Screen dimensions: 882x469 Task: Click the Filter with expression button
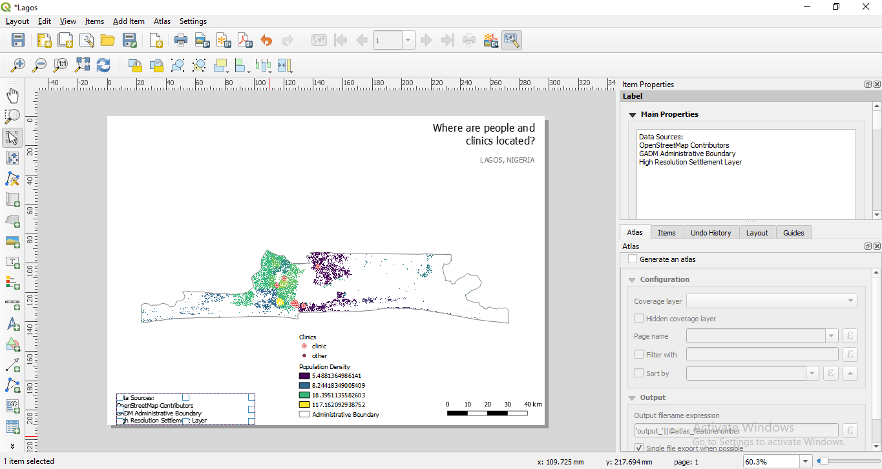(850, 354)
